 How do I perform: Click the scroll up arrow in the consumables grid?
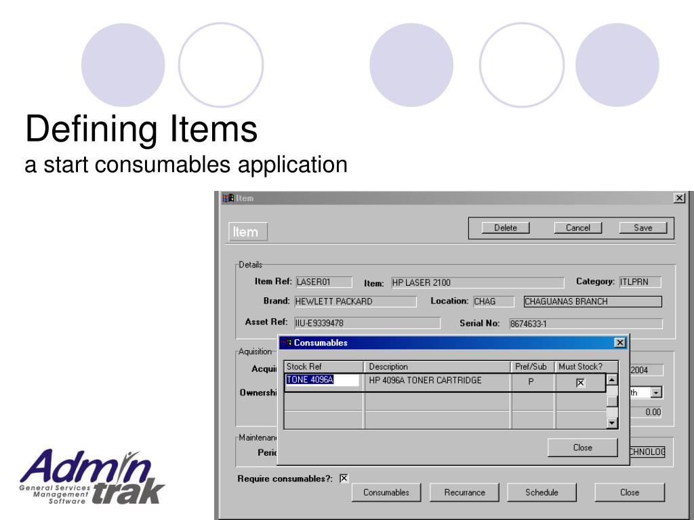click(612, 380)
